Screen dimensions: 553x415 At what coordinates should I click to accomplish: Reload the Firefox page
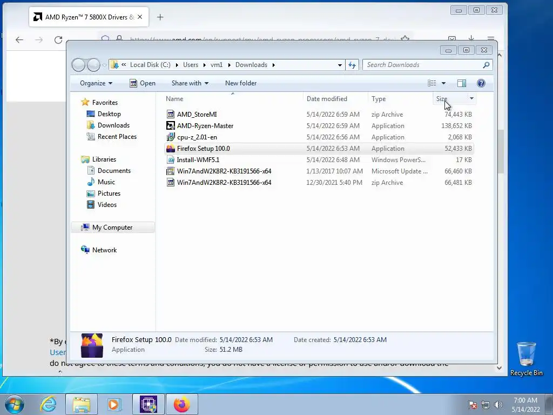click(x=58, y=40)
